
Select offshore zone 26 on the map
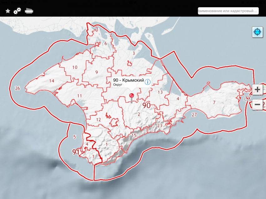[17, 88]
